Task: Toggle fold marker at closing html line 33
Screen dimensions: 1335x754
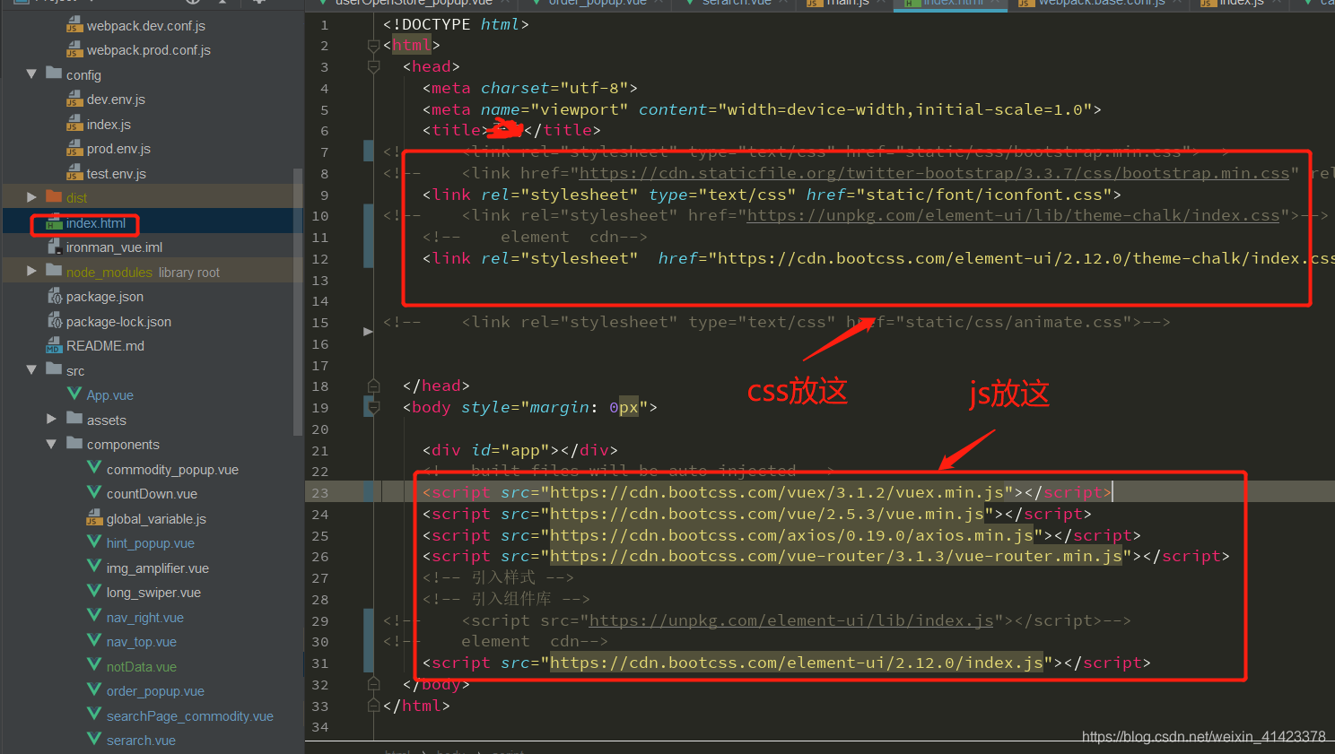Action: 373,706
